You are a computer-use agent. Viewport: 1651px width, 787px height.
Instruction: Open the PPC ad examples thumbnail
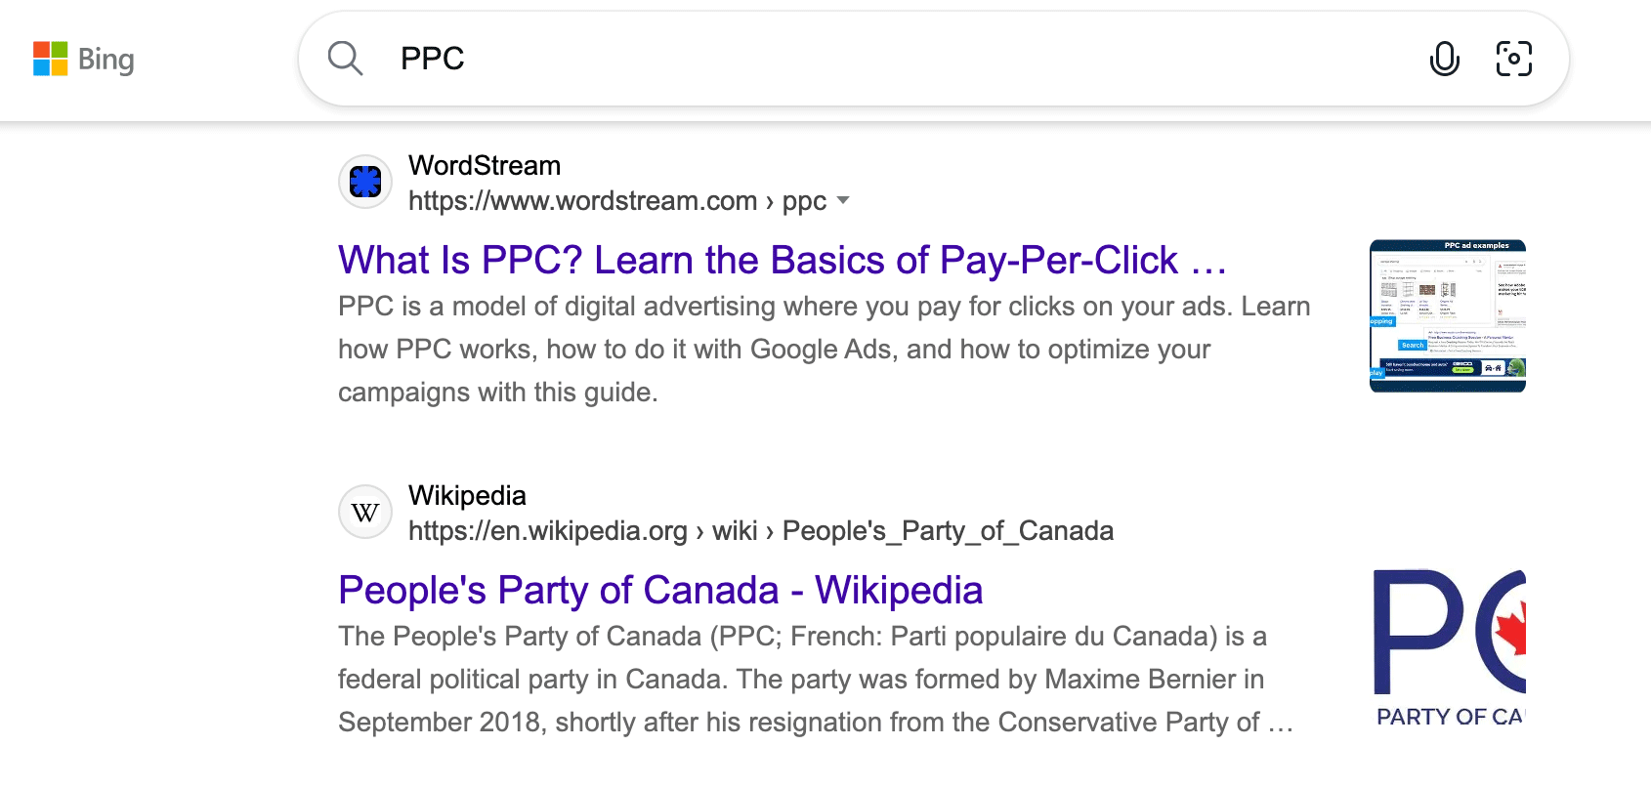(1447, 315)
